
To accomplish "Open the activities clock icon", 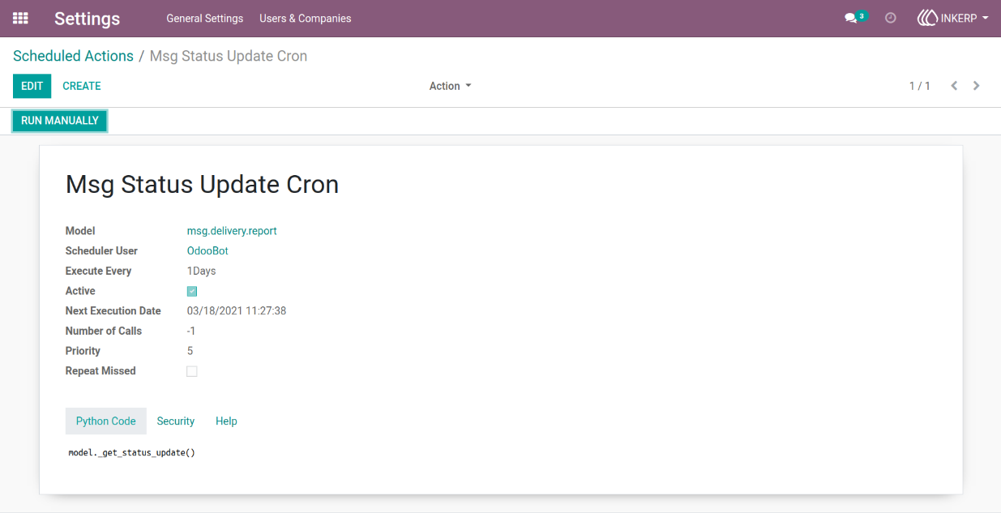I will tap(891, 18).
